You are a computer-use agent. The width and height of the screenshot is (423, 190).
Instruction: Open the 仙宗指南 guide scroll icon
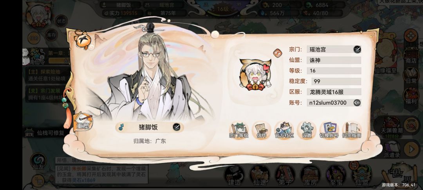352,130
